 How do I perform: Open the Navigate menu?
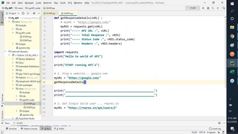pyautogui.click(x=29, y=3)
